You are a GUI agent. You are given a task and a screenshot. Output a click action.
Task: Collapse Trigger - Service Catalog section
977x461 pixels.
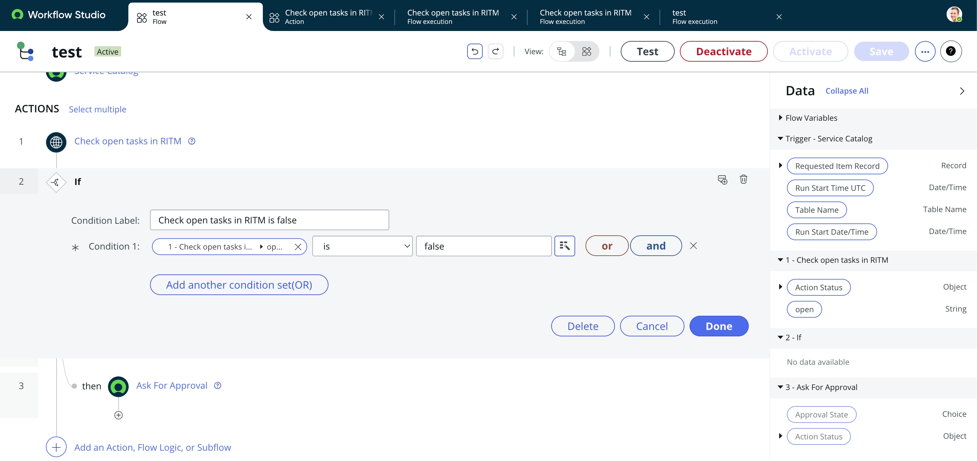(x=780, y=138)
